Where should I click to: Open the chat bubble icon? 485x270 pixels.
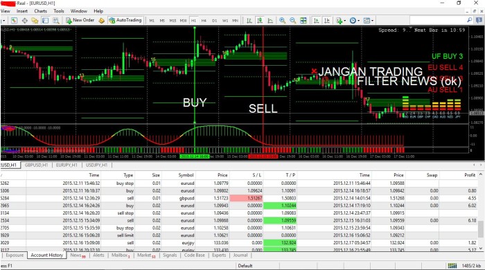(x=479, y=20)
